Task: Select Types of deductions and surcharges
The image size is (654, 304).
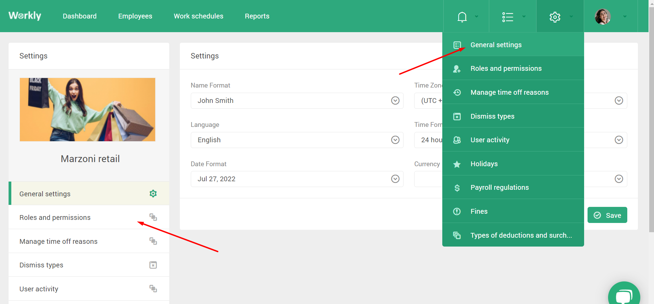Action: [513, 235]
